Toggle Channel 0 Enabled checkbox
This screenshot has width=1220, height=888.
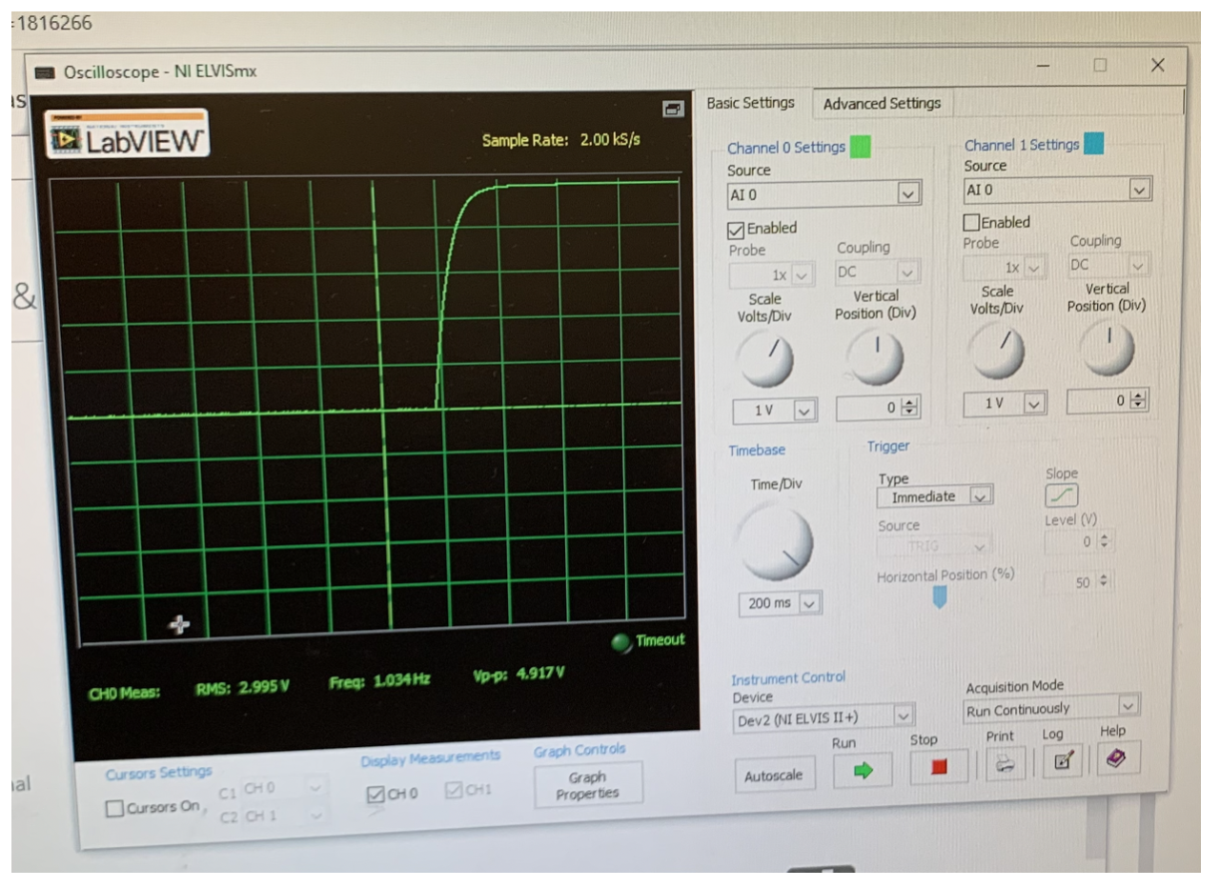point(737,230)
